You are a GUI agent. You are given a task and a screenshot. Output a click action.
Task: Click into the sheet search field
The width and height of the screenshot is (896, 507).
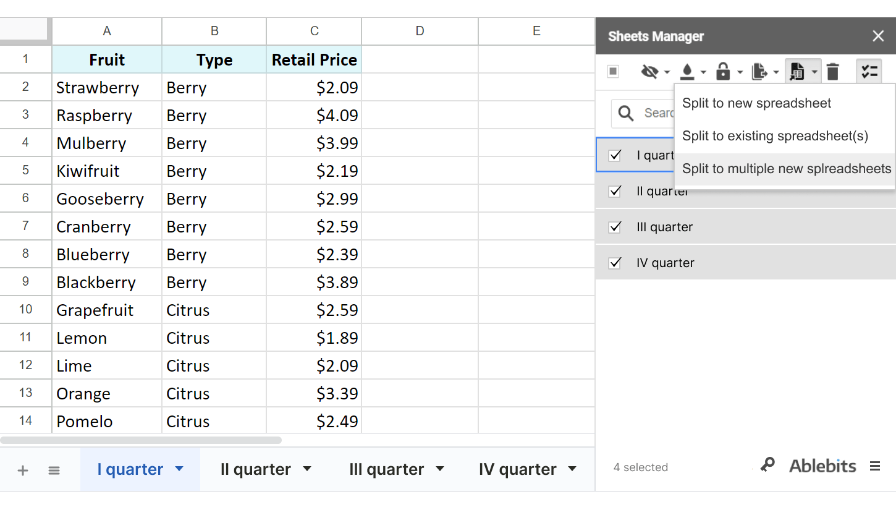click(643, 114)
